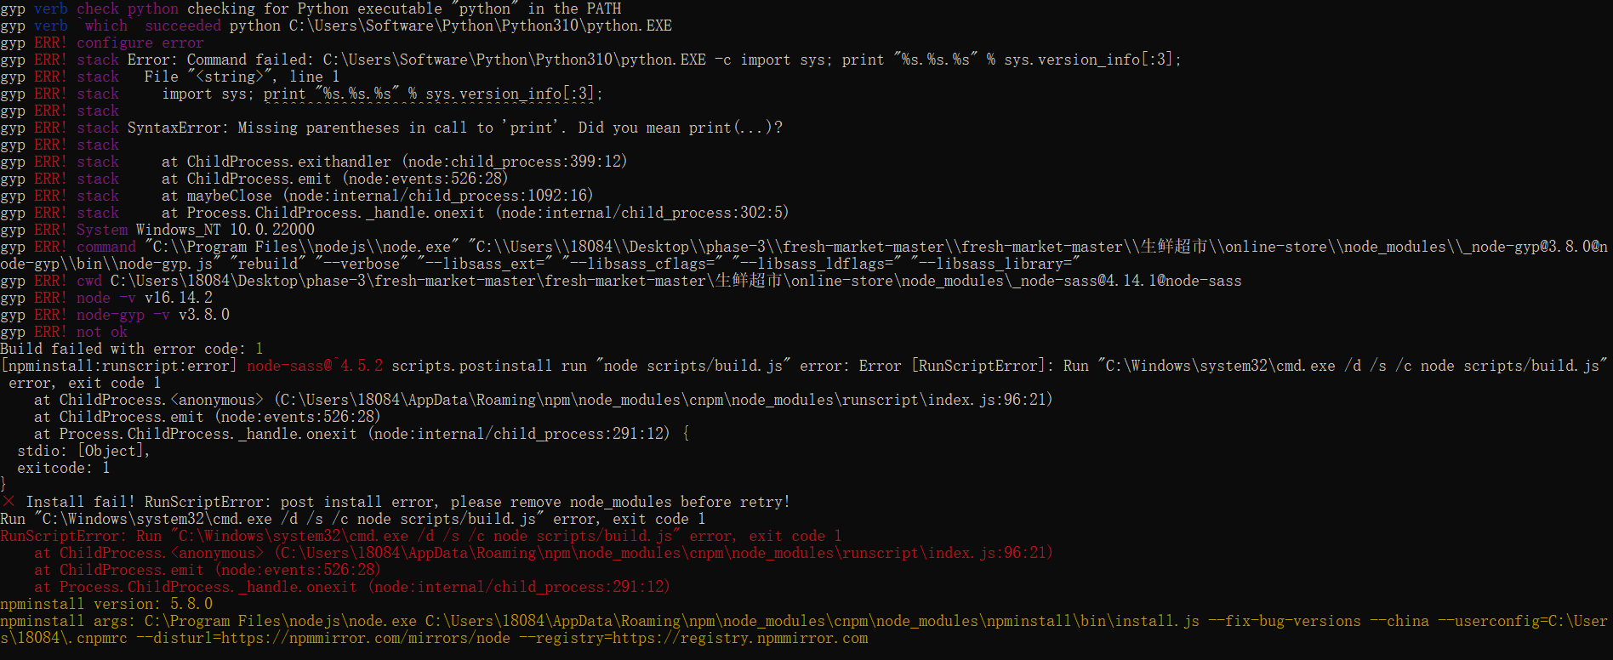
Task: Click the cwd path containing node-sass@4.14.1
Action: pyautogui.click(x=676, y=281)
